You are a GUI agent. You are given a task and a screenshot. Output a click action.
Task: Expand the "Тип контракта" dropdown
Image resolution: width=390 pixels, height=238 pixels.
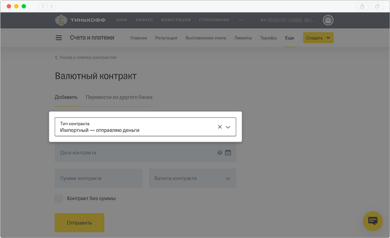tap(228, 127)
